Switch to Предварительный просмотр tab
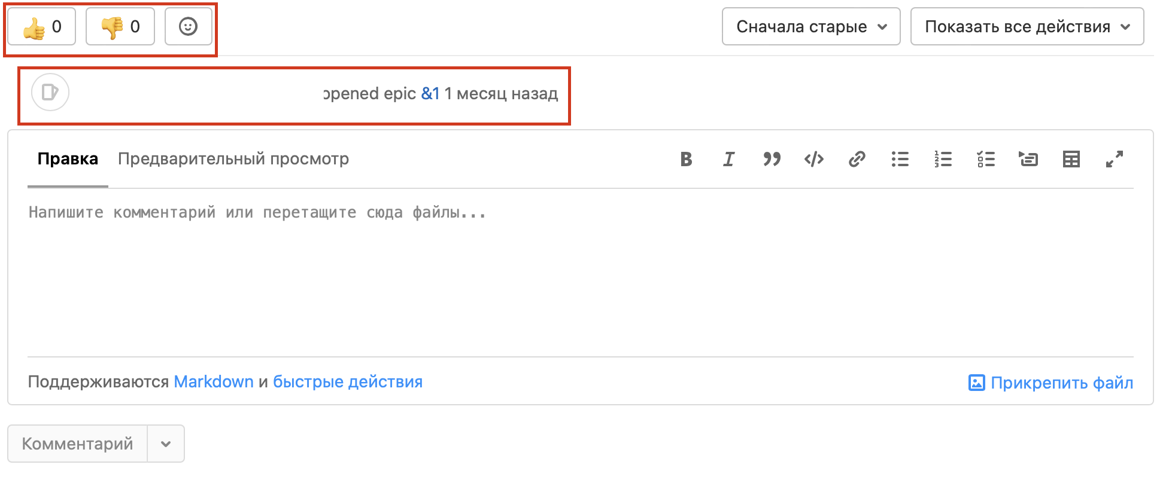 pos(233,159)
